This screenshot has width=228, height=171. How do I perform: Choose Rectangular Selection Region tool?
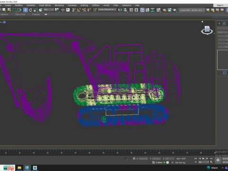point(14,10)
